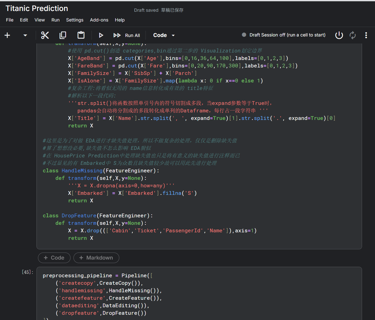Click the Run All button
The image size is (375, 320).
(x=127, y=35)
